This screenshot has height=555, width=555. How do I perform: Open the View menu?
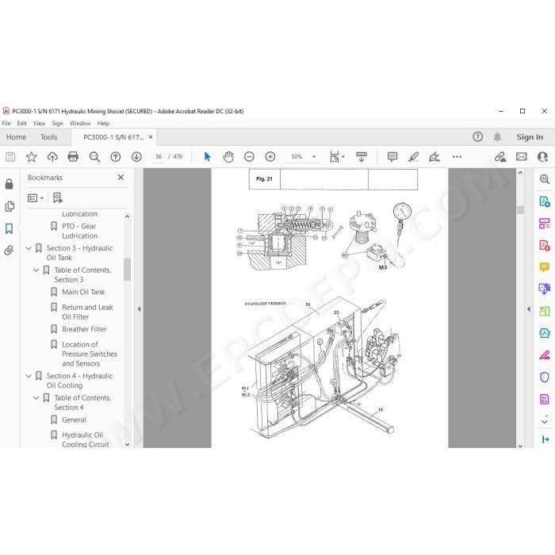coord(40,123)
